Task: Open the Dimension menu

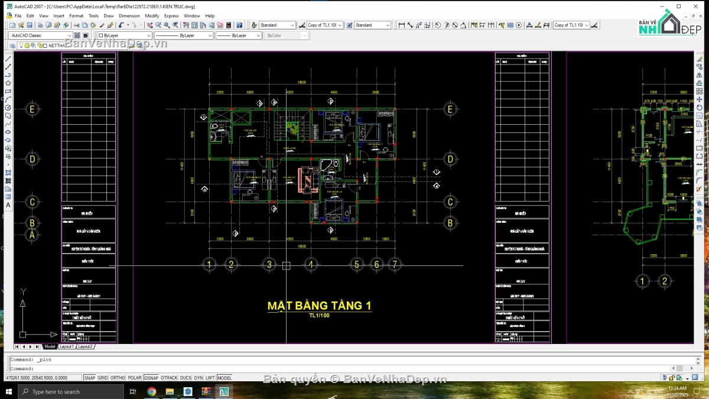Action: [129, 16]
